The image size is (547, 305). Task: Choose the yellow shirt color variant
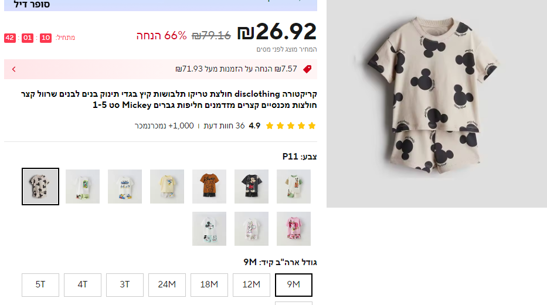coord(167,187)
